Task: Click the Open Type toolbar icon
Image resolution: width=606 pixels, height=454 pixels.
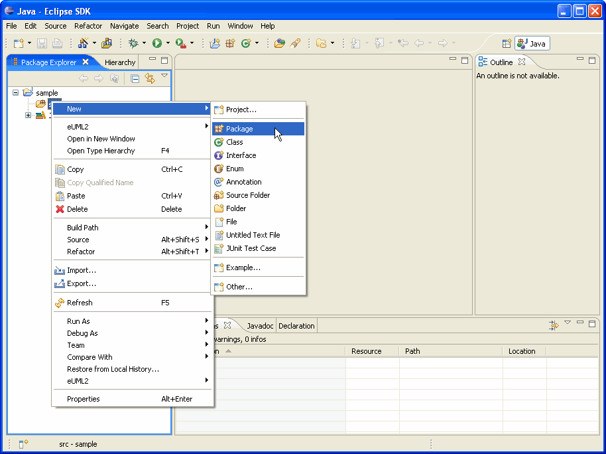Action: coord(279,43)
